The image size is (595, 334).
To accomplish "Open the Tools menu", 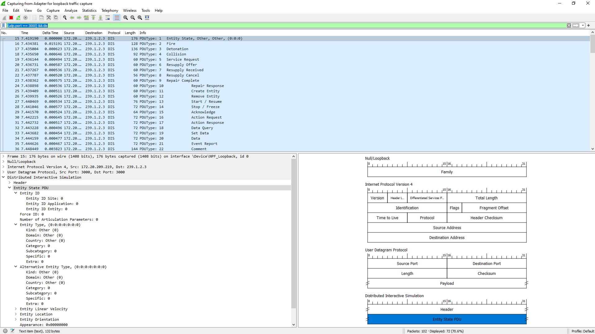I will pyautogui.click(x=145, y=11).
